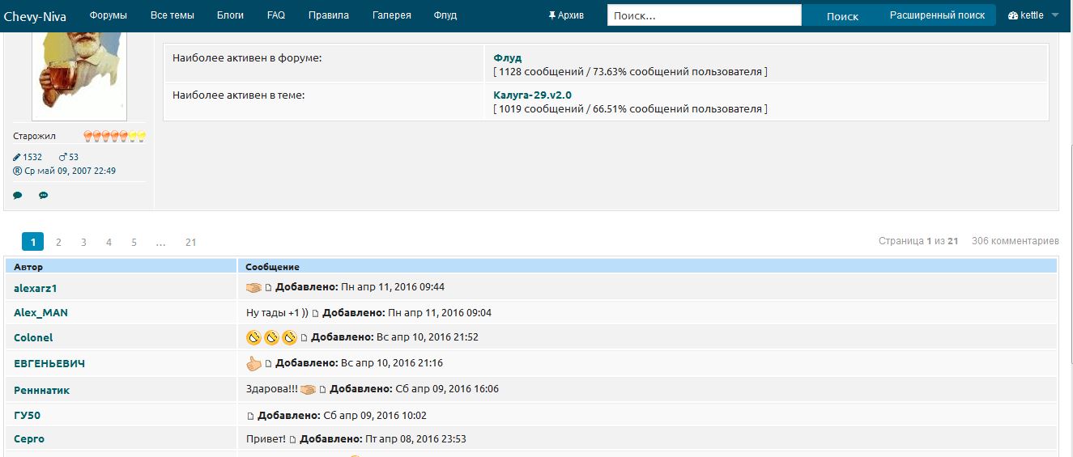1073x457 pixels.
Task: Expand the pagination ellipsis to jump pages
Action: [x=160, y=242]
